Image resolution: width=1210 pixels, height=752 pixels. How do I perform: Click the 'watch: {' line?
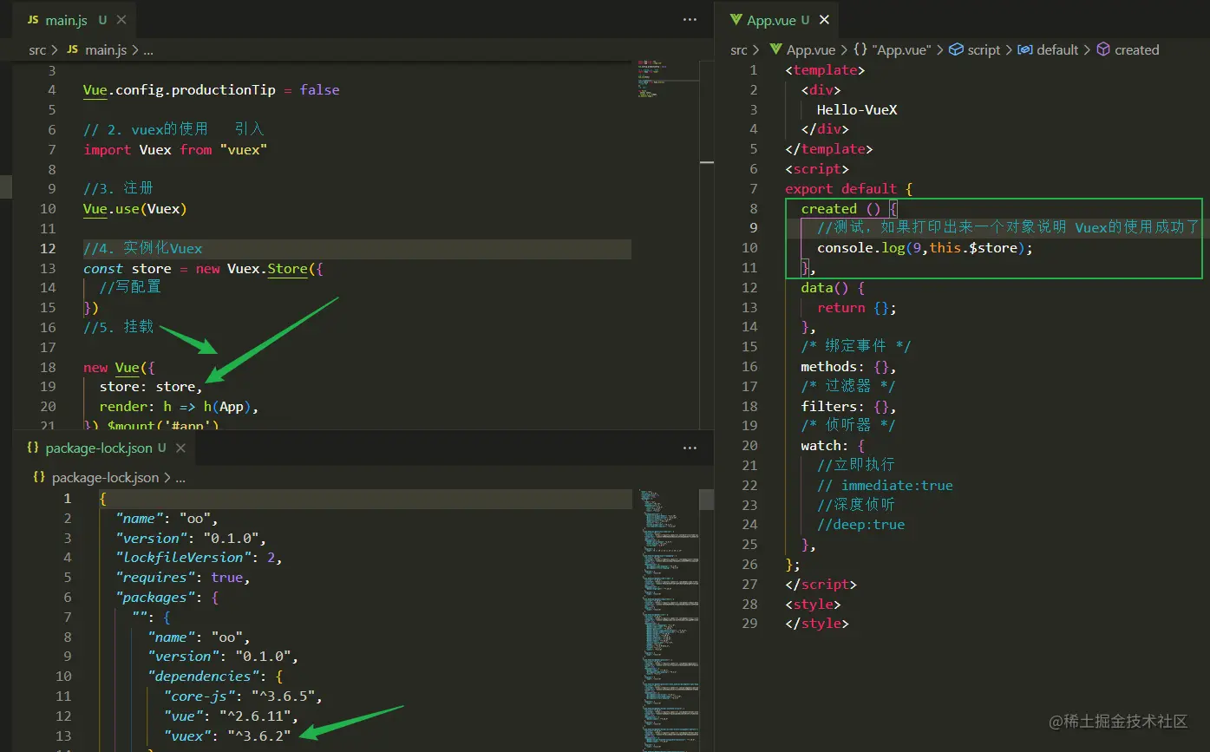click(x=833, y=446)
